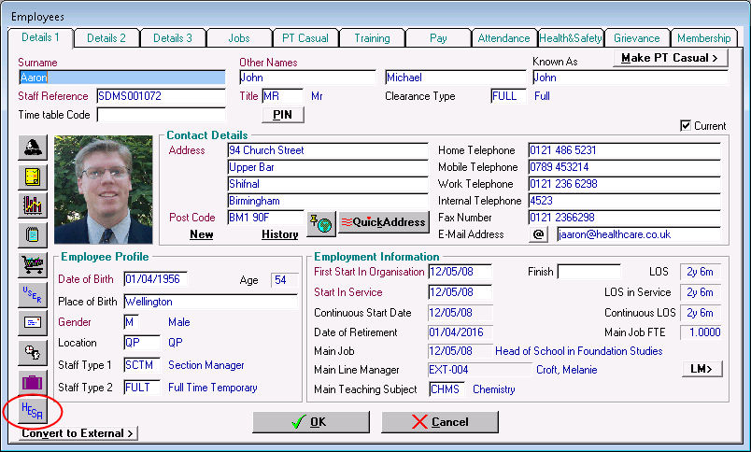Screen dimensions: 751x452
Task: Click the Cancel button
Action: pyautogui.click(x=440, y=422)
